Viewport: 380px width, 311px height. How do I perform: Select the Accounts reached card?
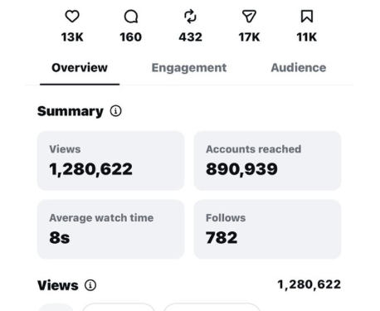(267, 161)
